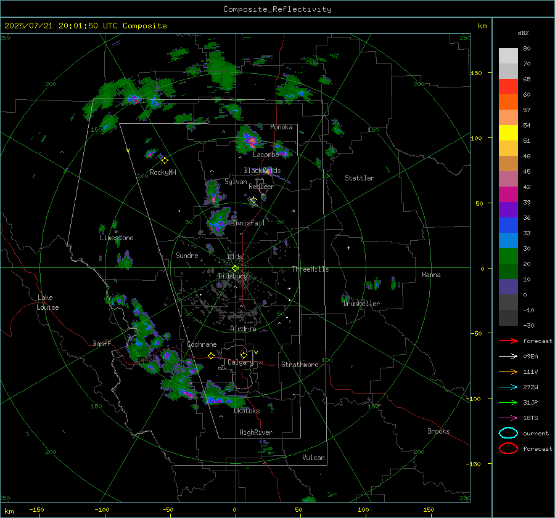Click the storm cell west of Innisfail
555x518 pixels.
click(219, 221)
